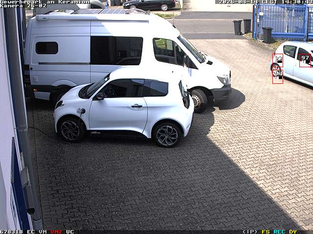Select detection box labeled 94

(277, 76)
